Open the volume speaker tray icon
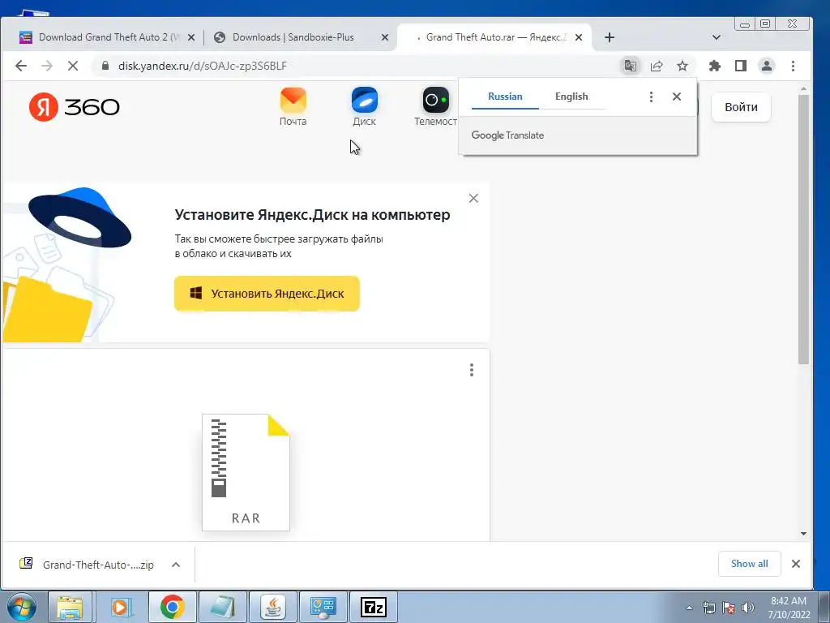830x623 pixels. 748,608
